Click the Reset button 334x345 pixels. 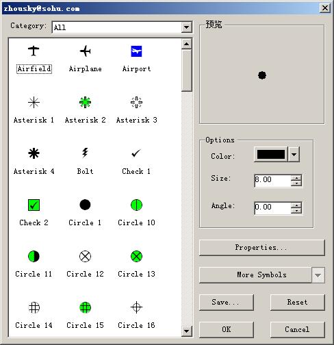tap(298, 303)
